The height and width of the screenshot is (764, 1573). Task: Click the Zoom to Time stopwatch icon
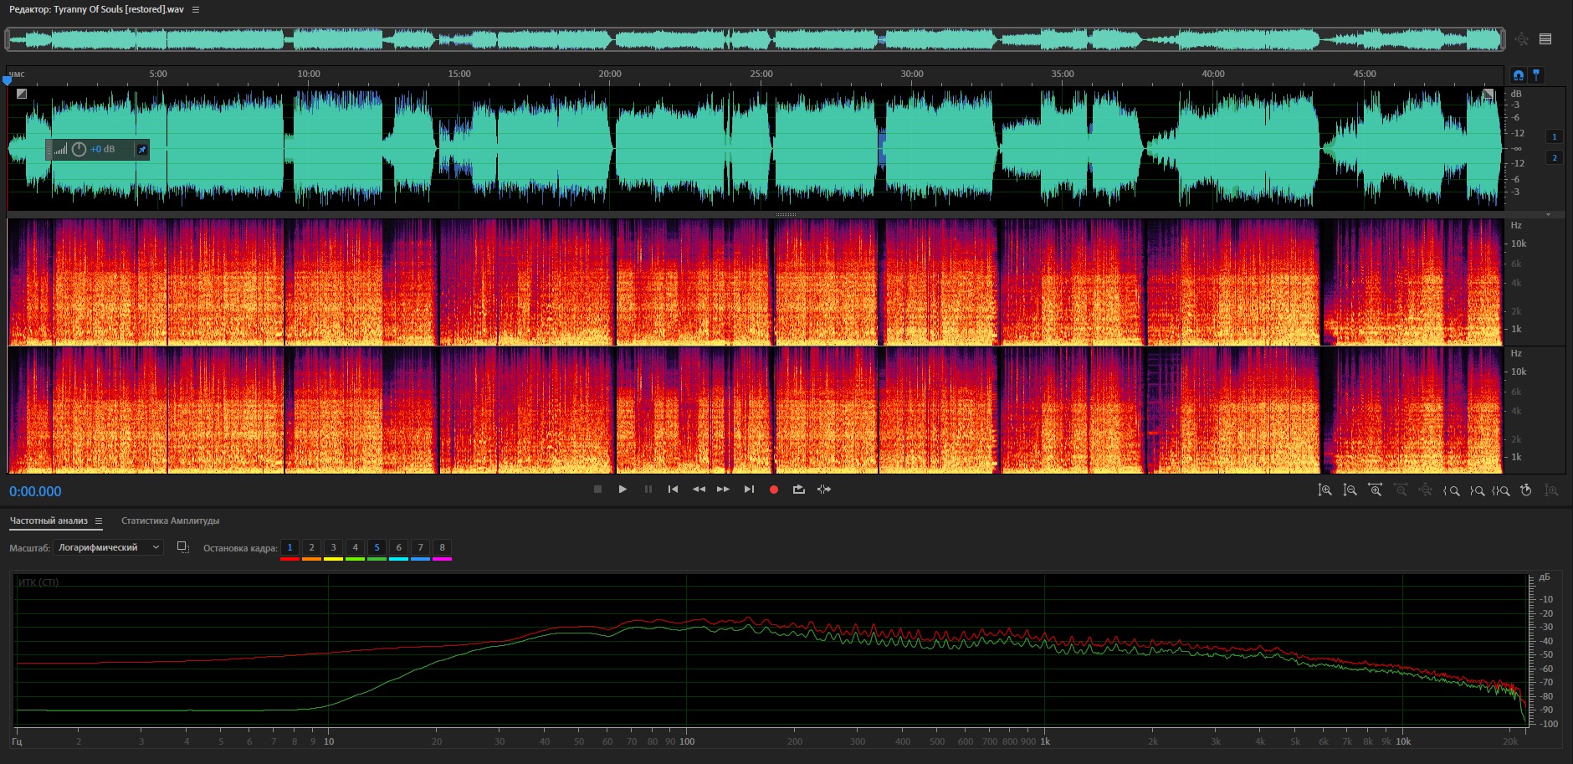pos(1525,490)
